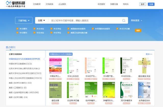
Task: Open the 实用癌症杂志 journal cover
Action: click(144, 90)
